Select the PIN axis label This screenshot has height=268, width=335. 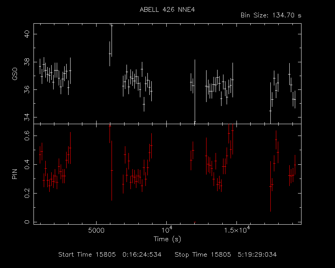(15, 174)
